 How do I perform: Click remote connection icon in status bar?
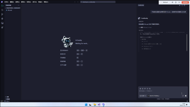2,101
